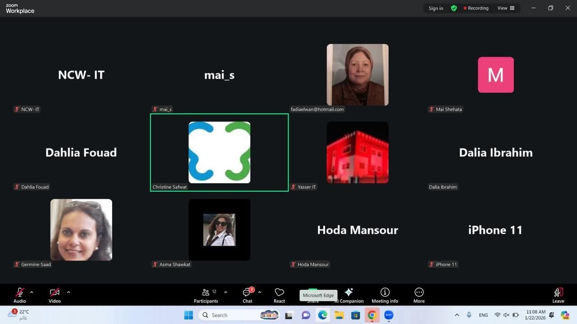Viewport: 577px width, 324px height.
Task: Expand the participants options arrow
Action: coord(225,292)
